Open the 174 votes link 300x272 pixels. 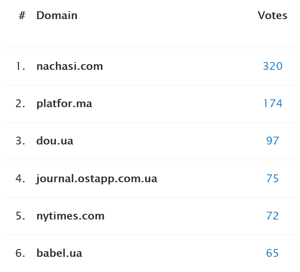pos(272,104)
